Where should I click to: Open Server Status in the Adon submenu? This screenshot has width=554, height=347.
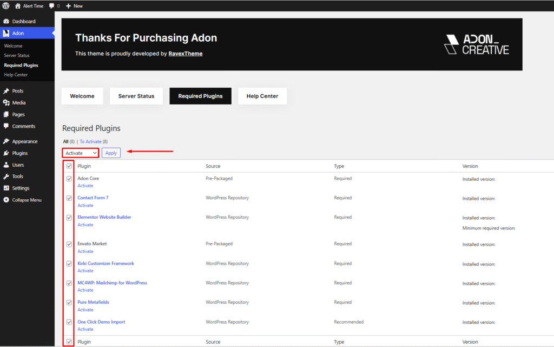point(17,55)
